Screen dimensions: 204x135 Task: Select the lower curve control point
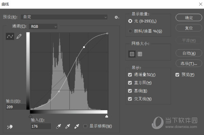point(59,92)
